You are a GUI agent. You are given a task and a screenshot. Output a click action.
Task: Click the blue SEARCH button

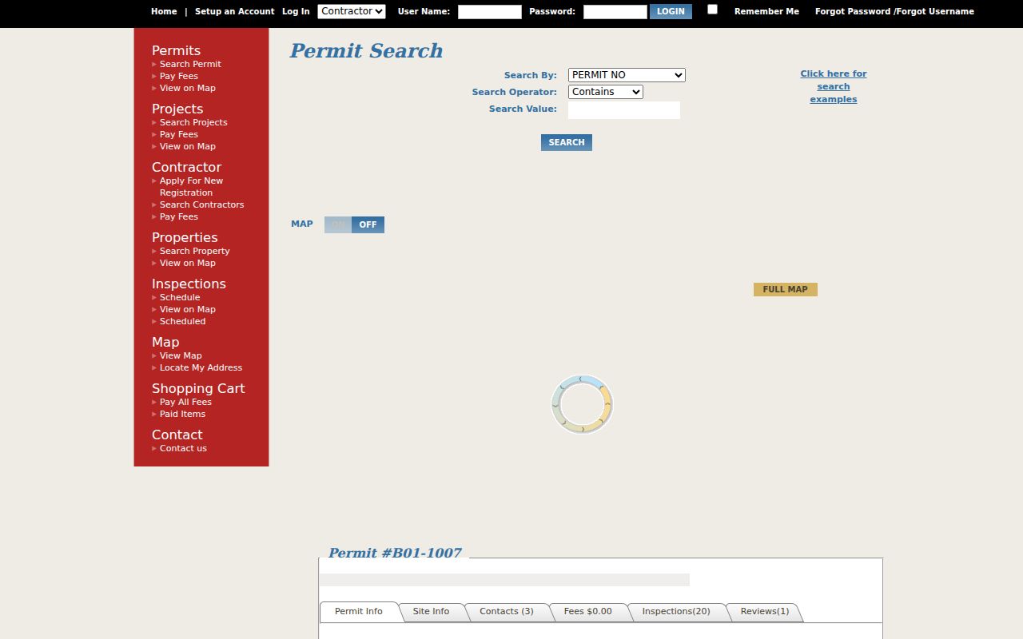point(567,142)
